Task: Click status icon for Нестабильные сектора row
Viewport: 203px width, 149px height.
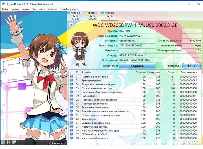Action: 71,127
